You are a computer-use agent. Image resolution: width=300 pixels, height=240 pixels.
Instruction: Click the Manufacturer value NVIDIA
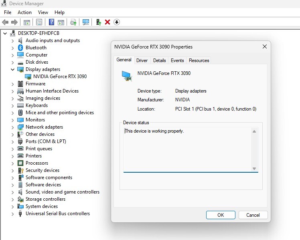[x=182, y=100]
